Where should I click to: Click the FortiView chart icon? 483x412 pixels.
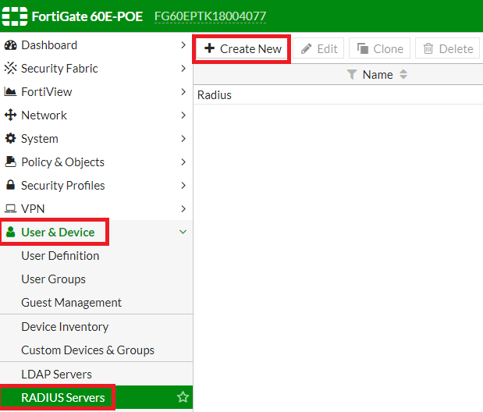click(11, 92)
